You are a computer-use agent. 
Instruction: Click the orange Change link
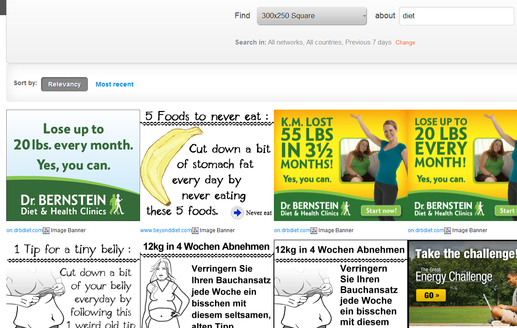[x=405, y=42]
